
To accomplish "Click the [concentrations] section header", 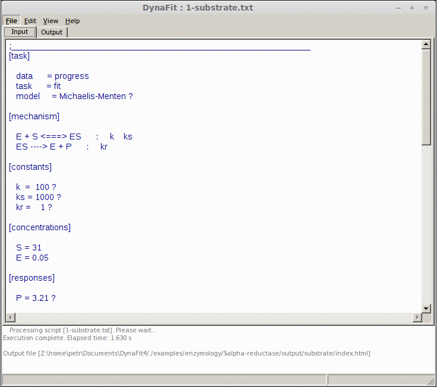I will click(x=40, y=227).
